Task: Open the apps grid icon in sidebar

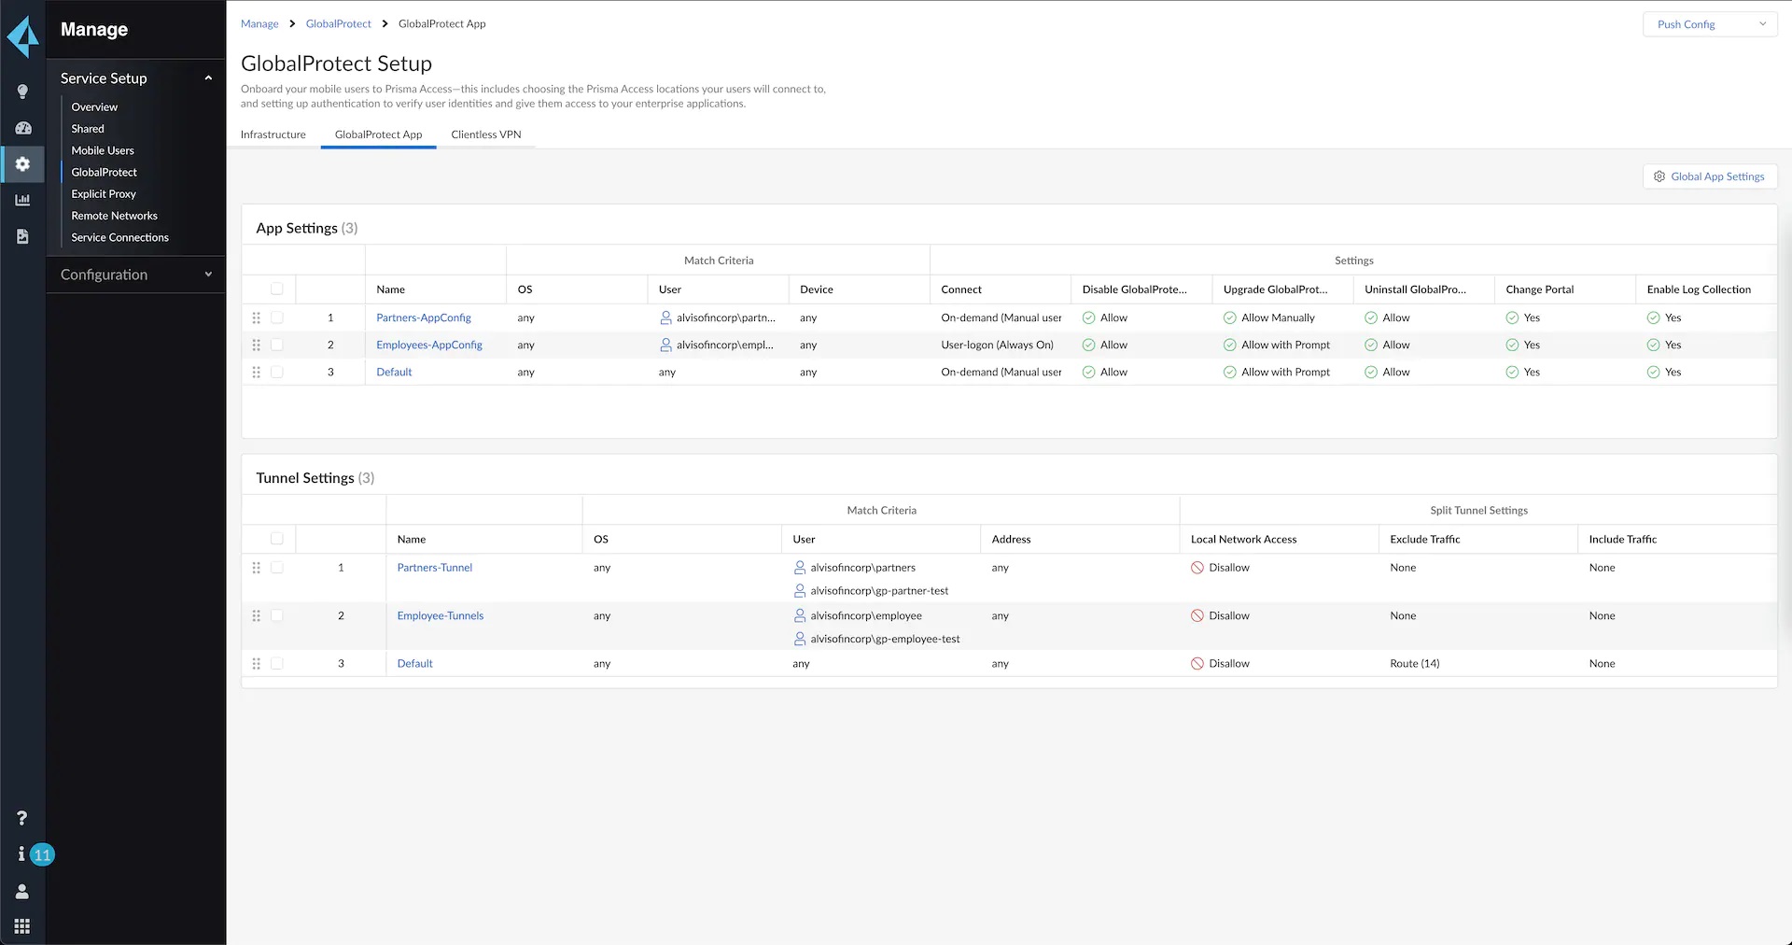Action: pyautogui.click(x=22, y=926)
